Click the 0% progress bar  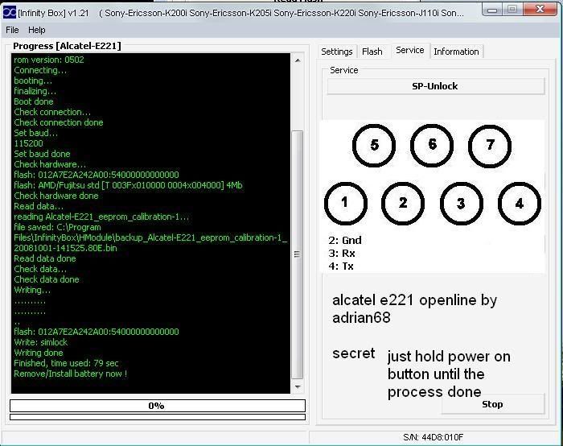pos(157,406)
